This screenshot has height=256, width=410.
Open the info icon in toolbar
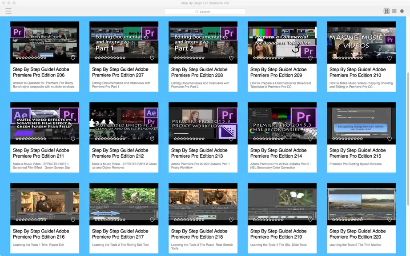pyautogui.click(x=402, y=11)
